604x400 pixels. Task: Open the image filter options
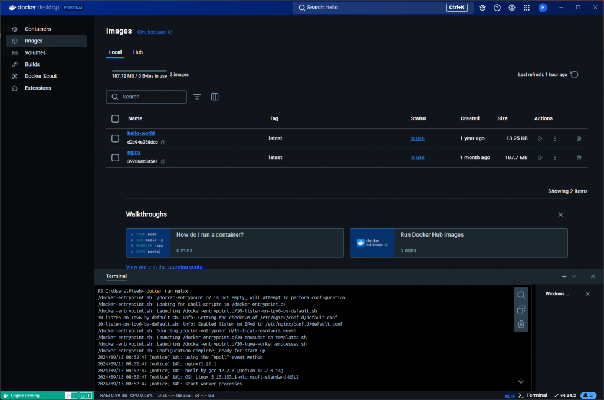point(197,97)
